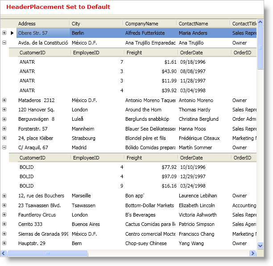
Task: Select the Mannheim city cell
Action: (x=96, y=129)
